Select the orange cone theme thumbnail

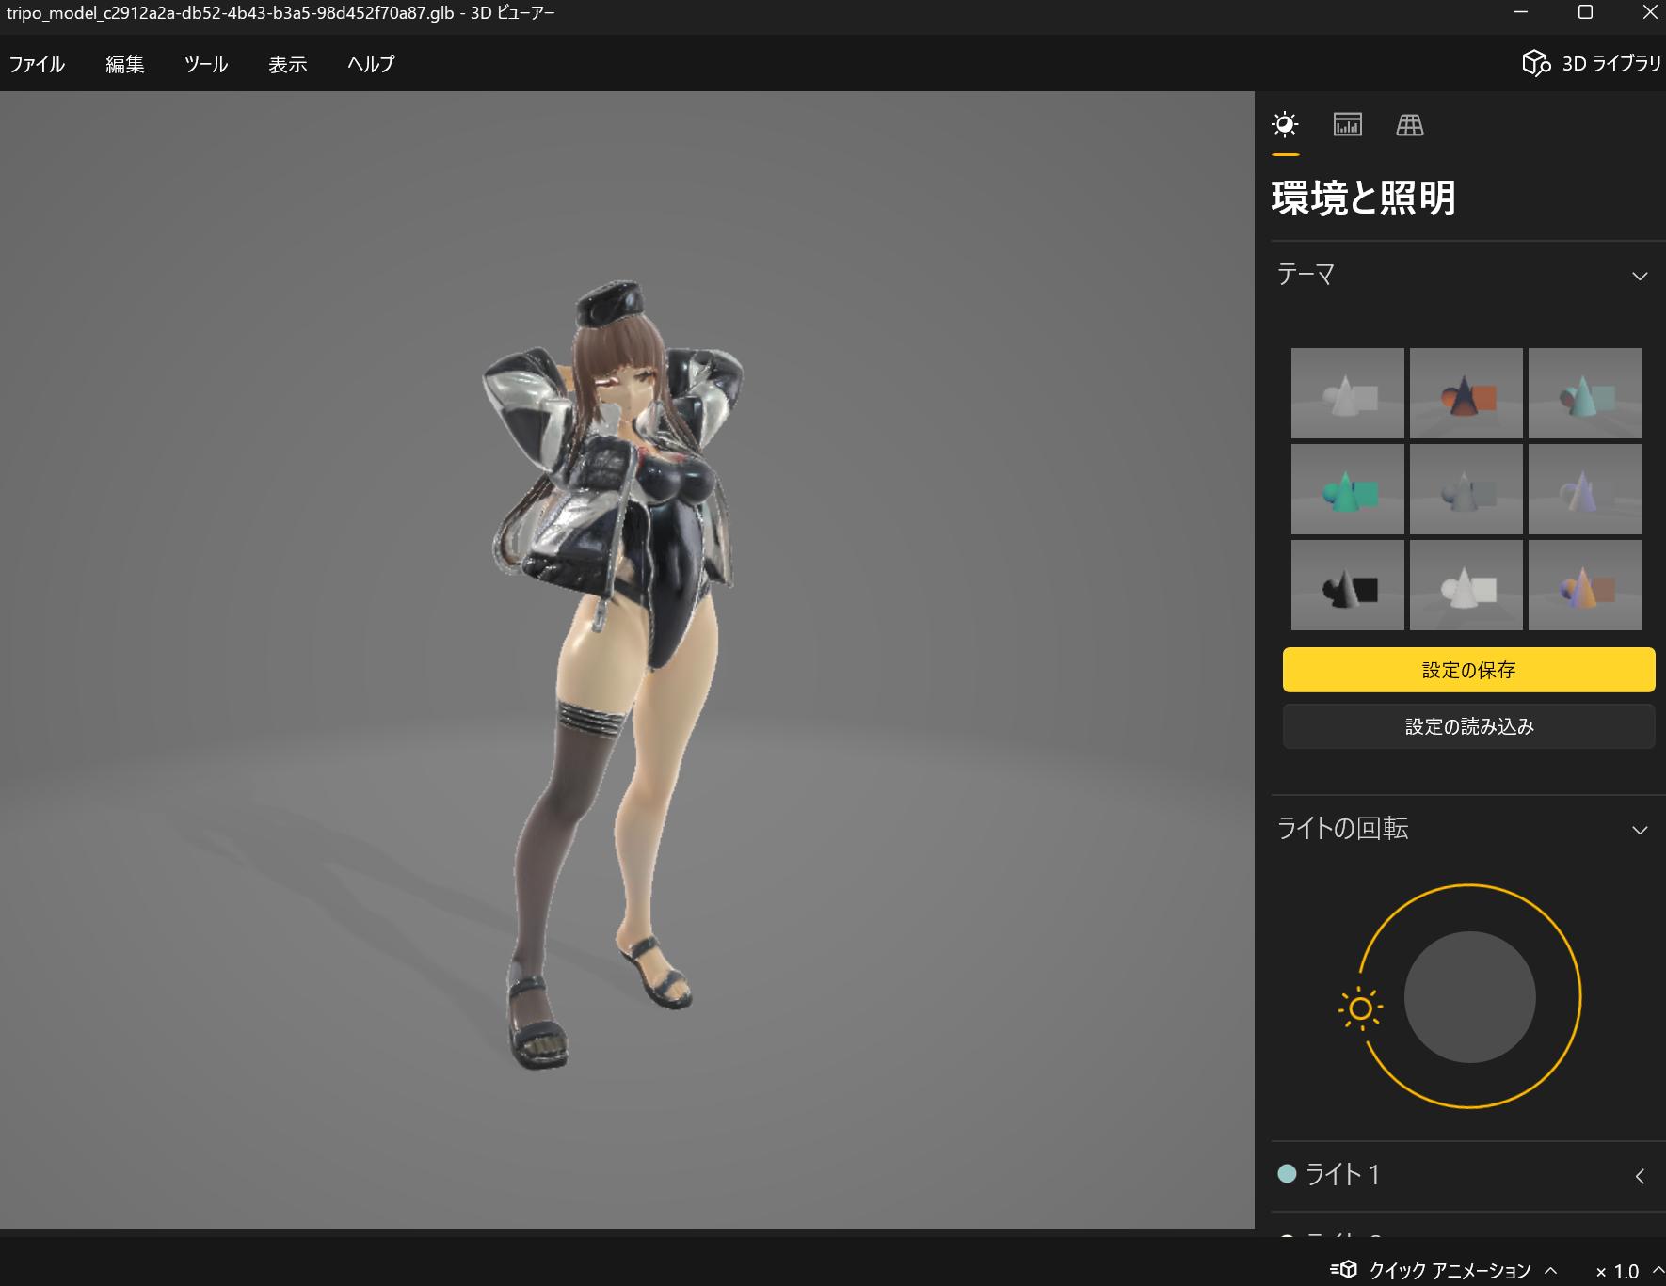click(1466, 393)
